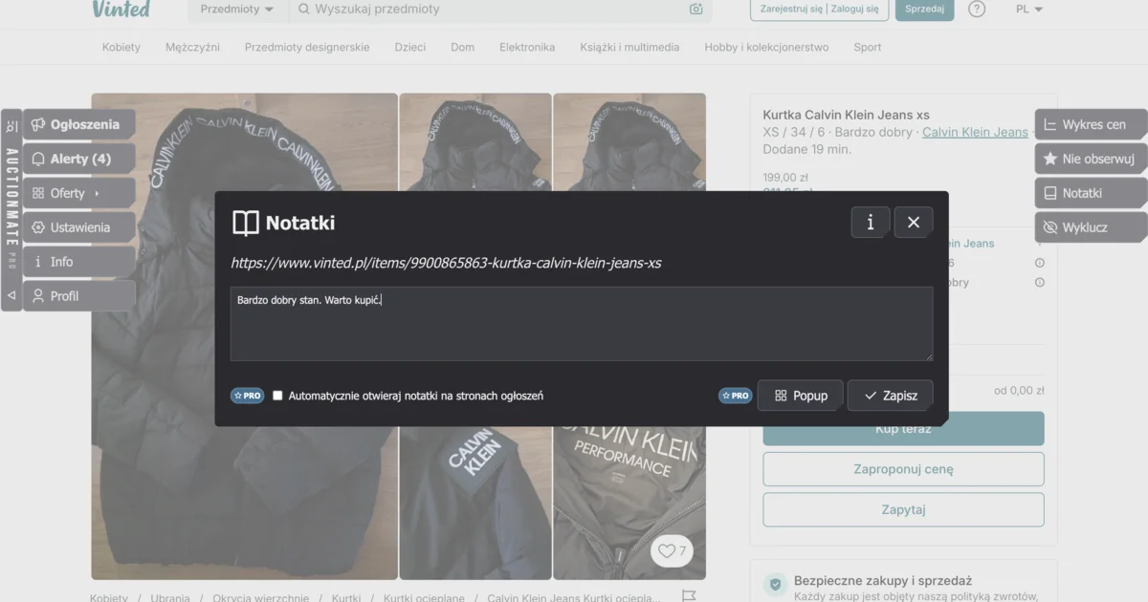
Task: Click the heart favorite icon with 7
Action: pos(672,551)
